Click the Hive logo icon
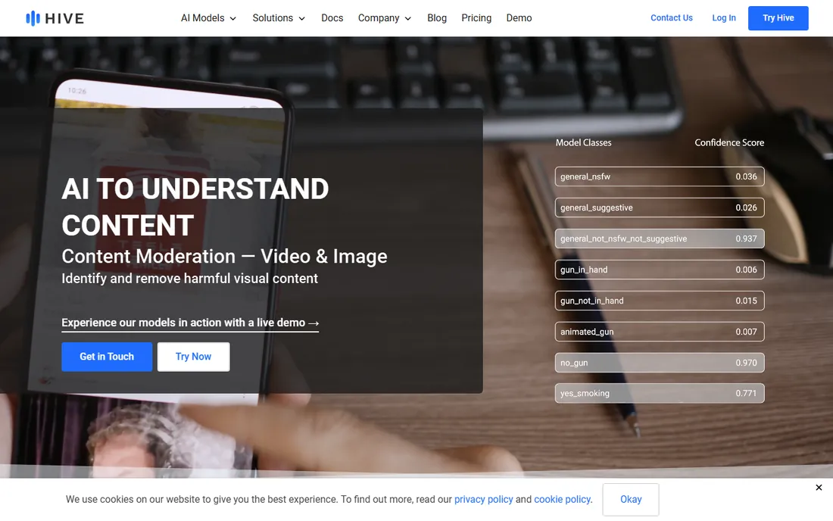Image resolution: width=833 pixels, height=521 pixels. [x=33, y=18]
